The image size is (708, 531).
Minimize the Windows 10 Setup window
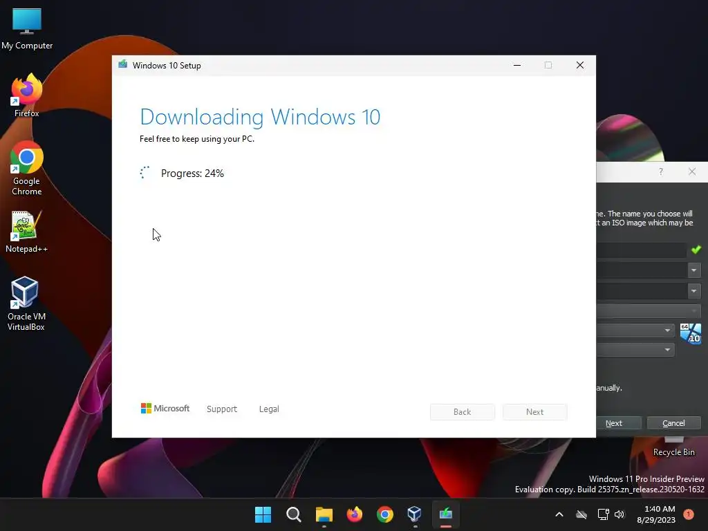tap(517, 65)
